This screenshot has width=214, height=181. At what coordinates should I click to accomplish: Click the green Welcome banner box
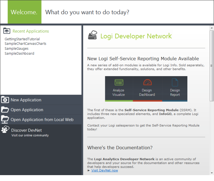[x=24, y=12]
